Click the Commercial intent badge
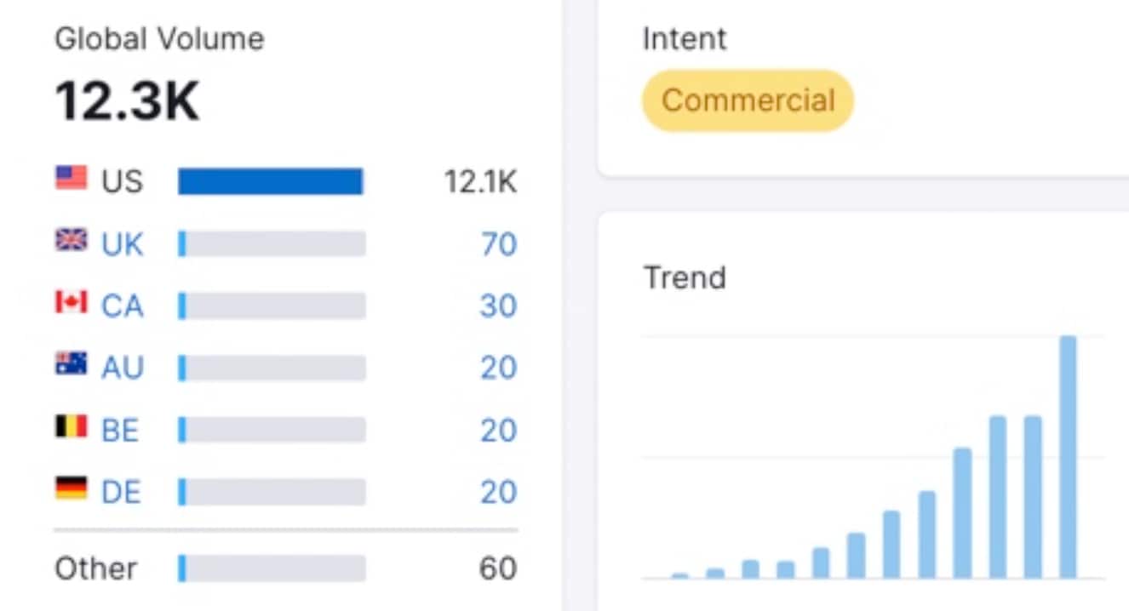The image size is (1129, 611). coord(748,100)
